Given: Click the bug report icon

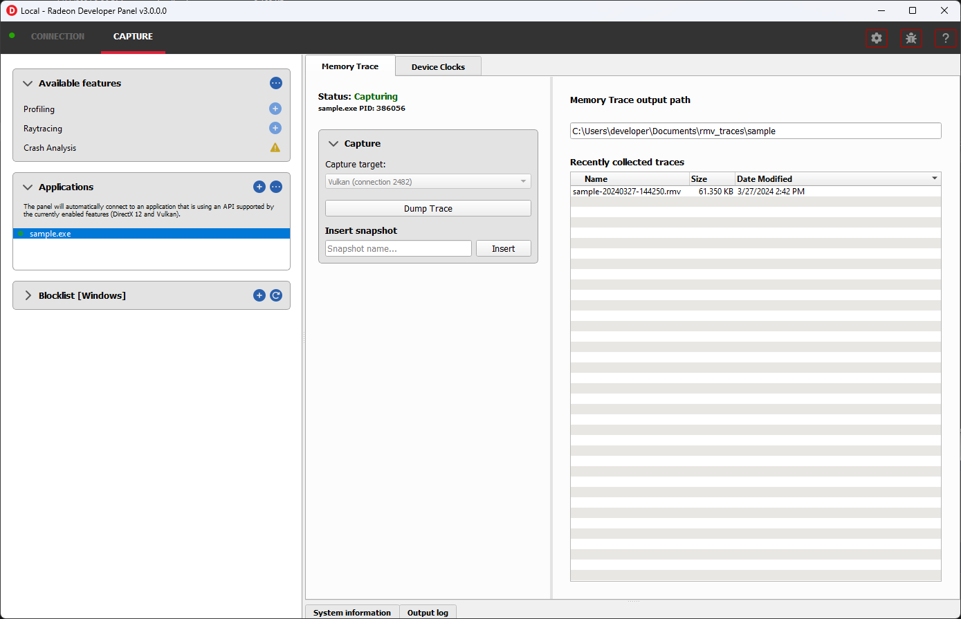Looking at the screenshot, I should click(911, 39).
